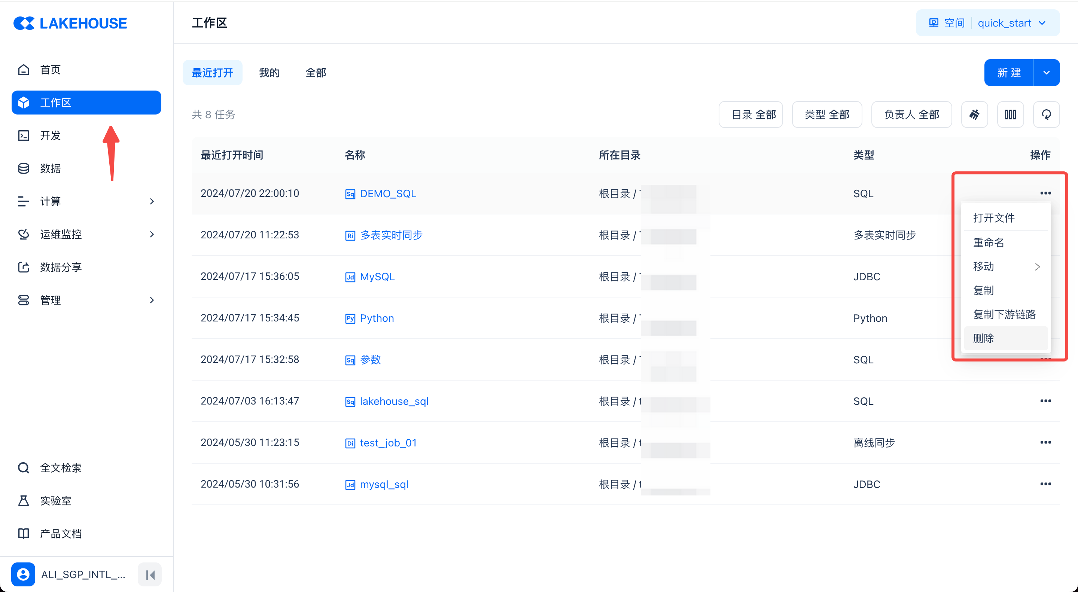Open the 新建 dropdown arrow

(1046, 72)
